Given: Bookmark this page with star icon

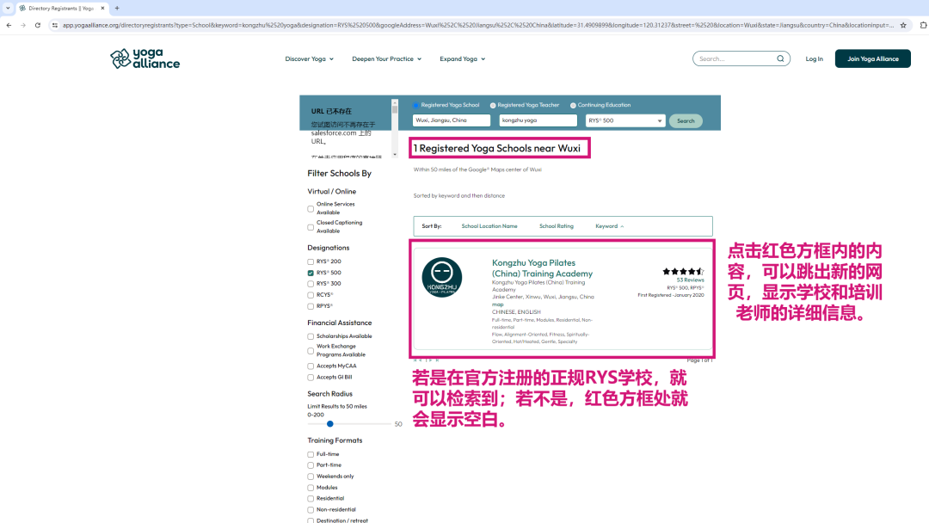Looking at the screenshot, I should 903,25.
